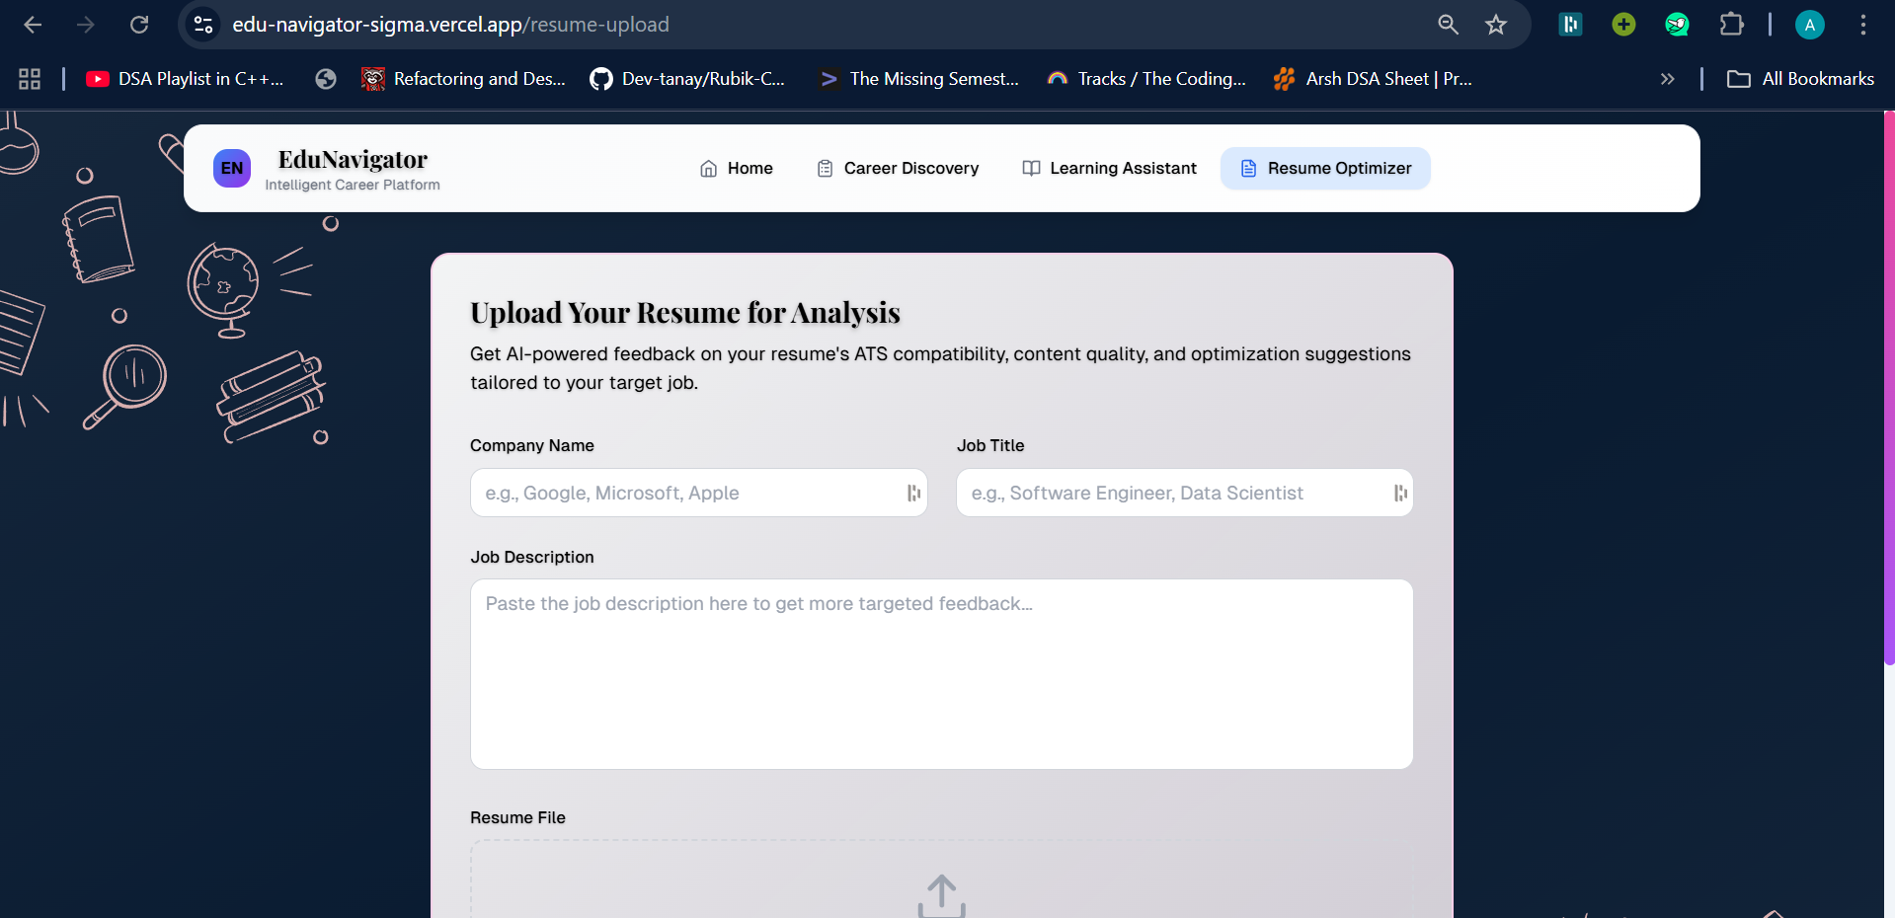Screen dimensions: 1895x918
Task: Click the autofill icon in Job Title field
Action: 1400,493
